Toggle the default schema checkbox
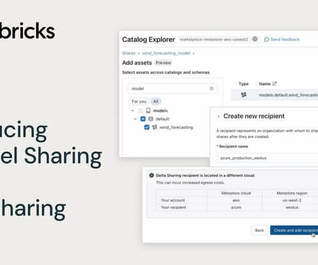Image resolution: width=318 pixels, height=265 pixels. click(143, 119)
